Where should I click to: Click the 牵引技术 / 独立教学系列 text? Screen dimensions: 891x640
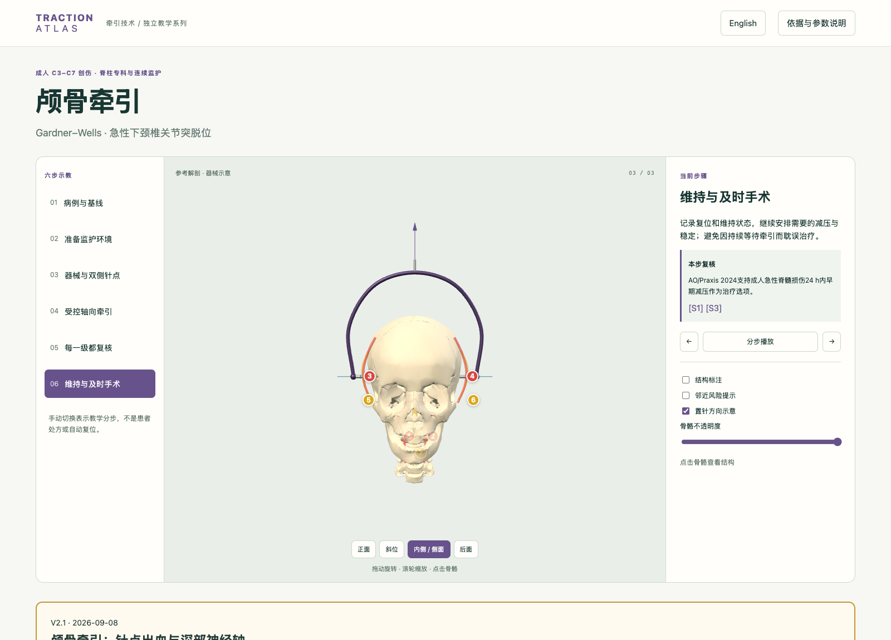click(x=146, y=23)
